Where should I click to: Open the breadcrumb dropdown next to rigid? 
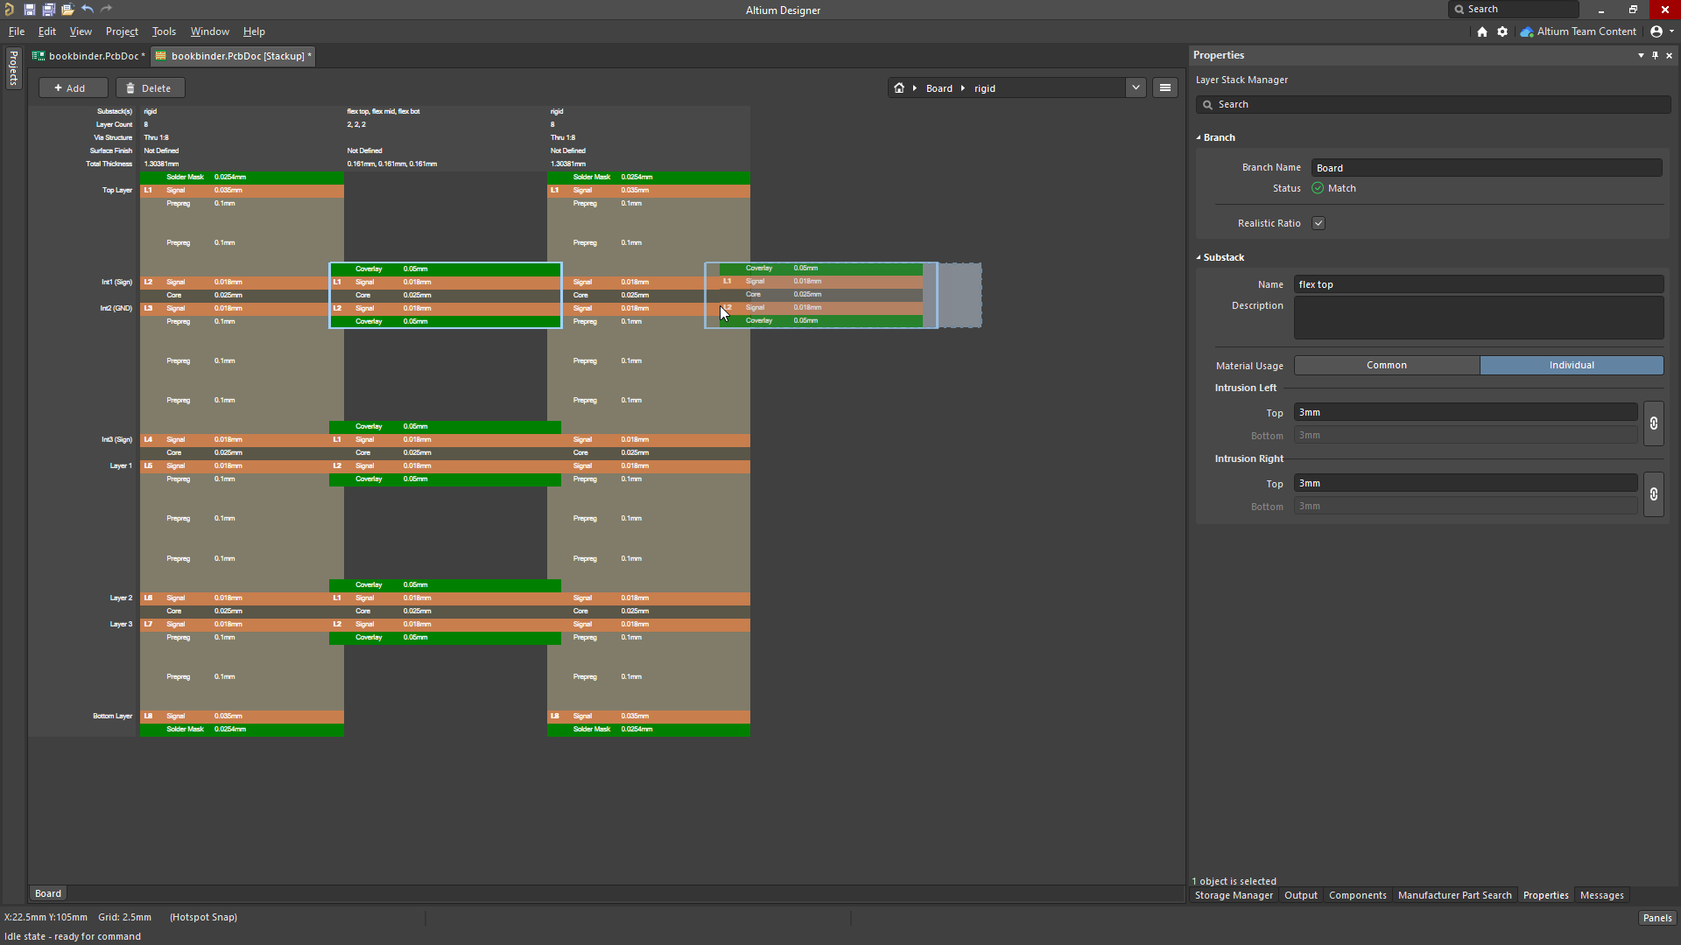tap(1136, 87)
